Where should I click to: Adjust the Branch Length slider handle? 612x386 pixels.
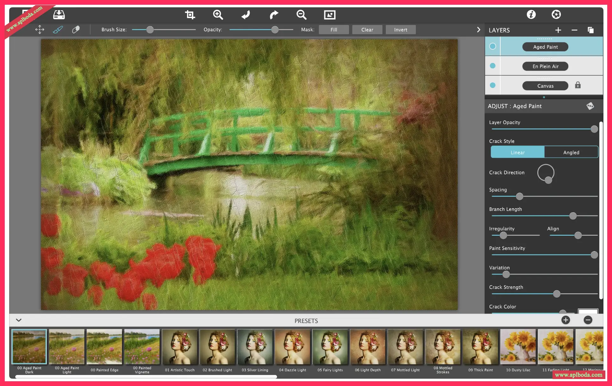(573, 216)
